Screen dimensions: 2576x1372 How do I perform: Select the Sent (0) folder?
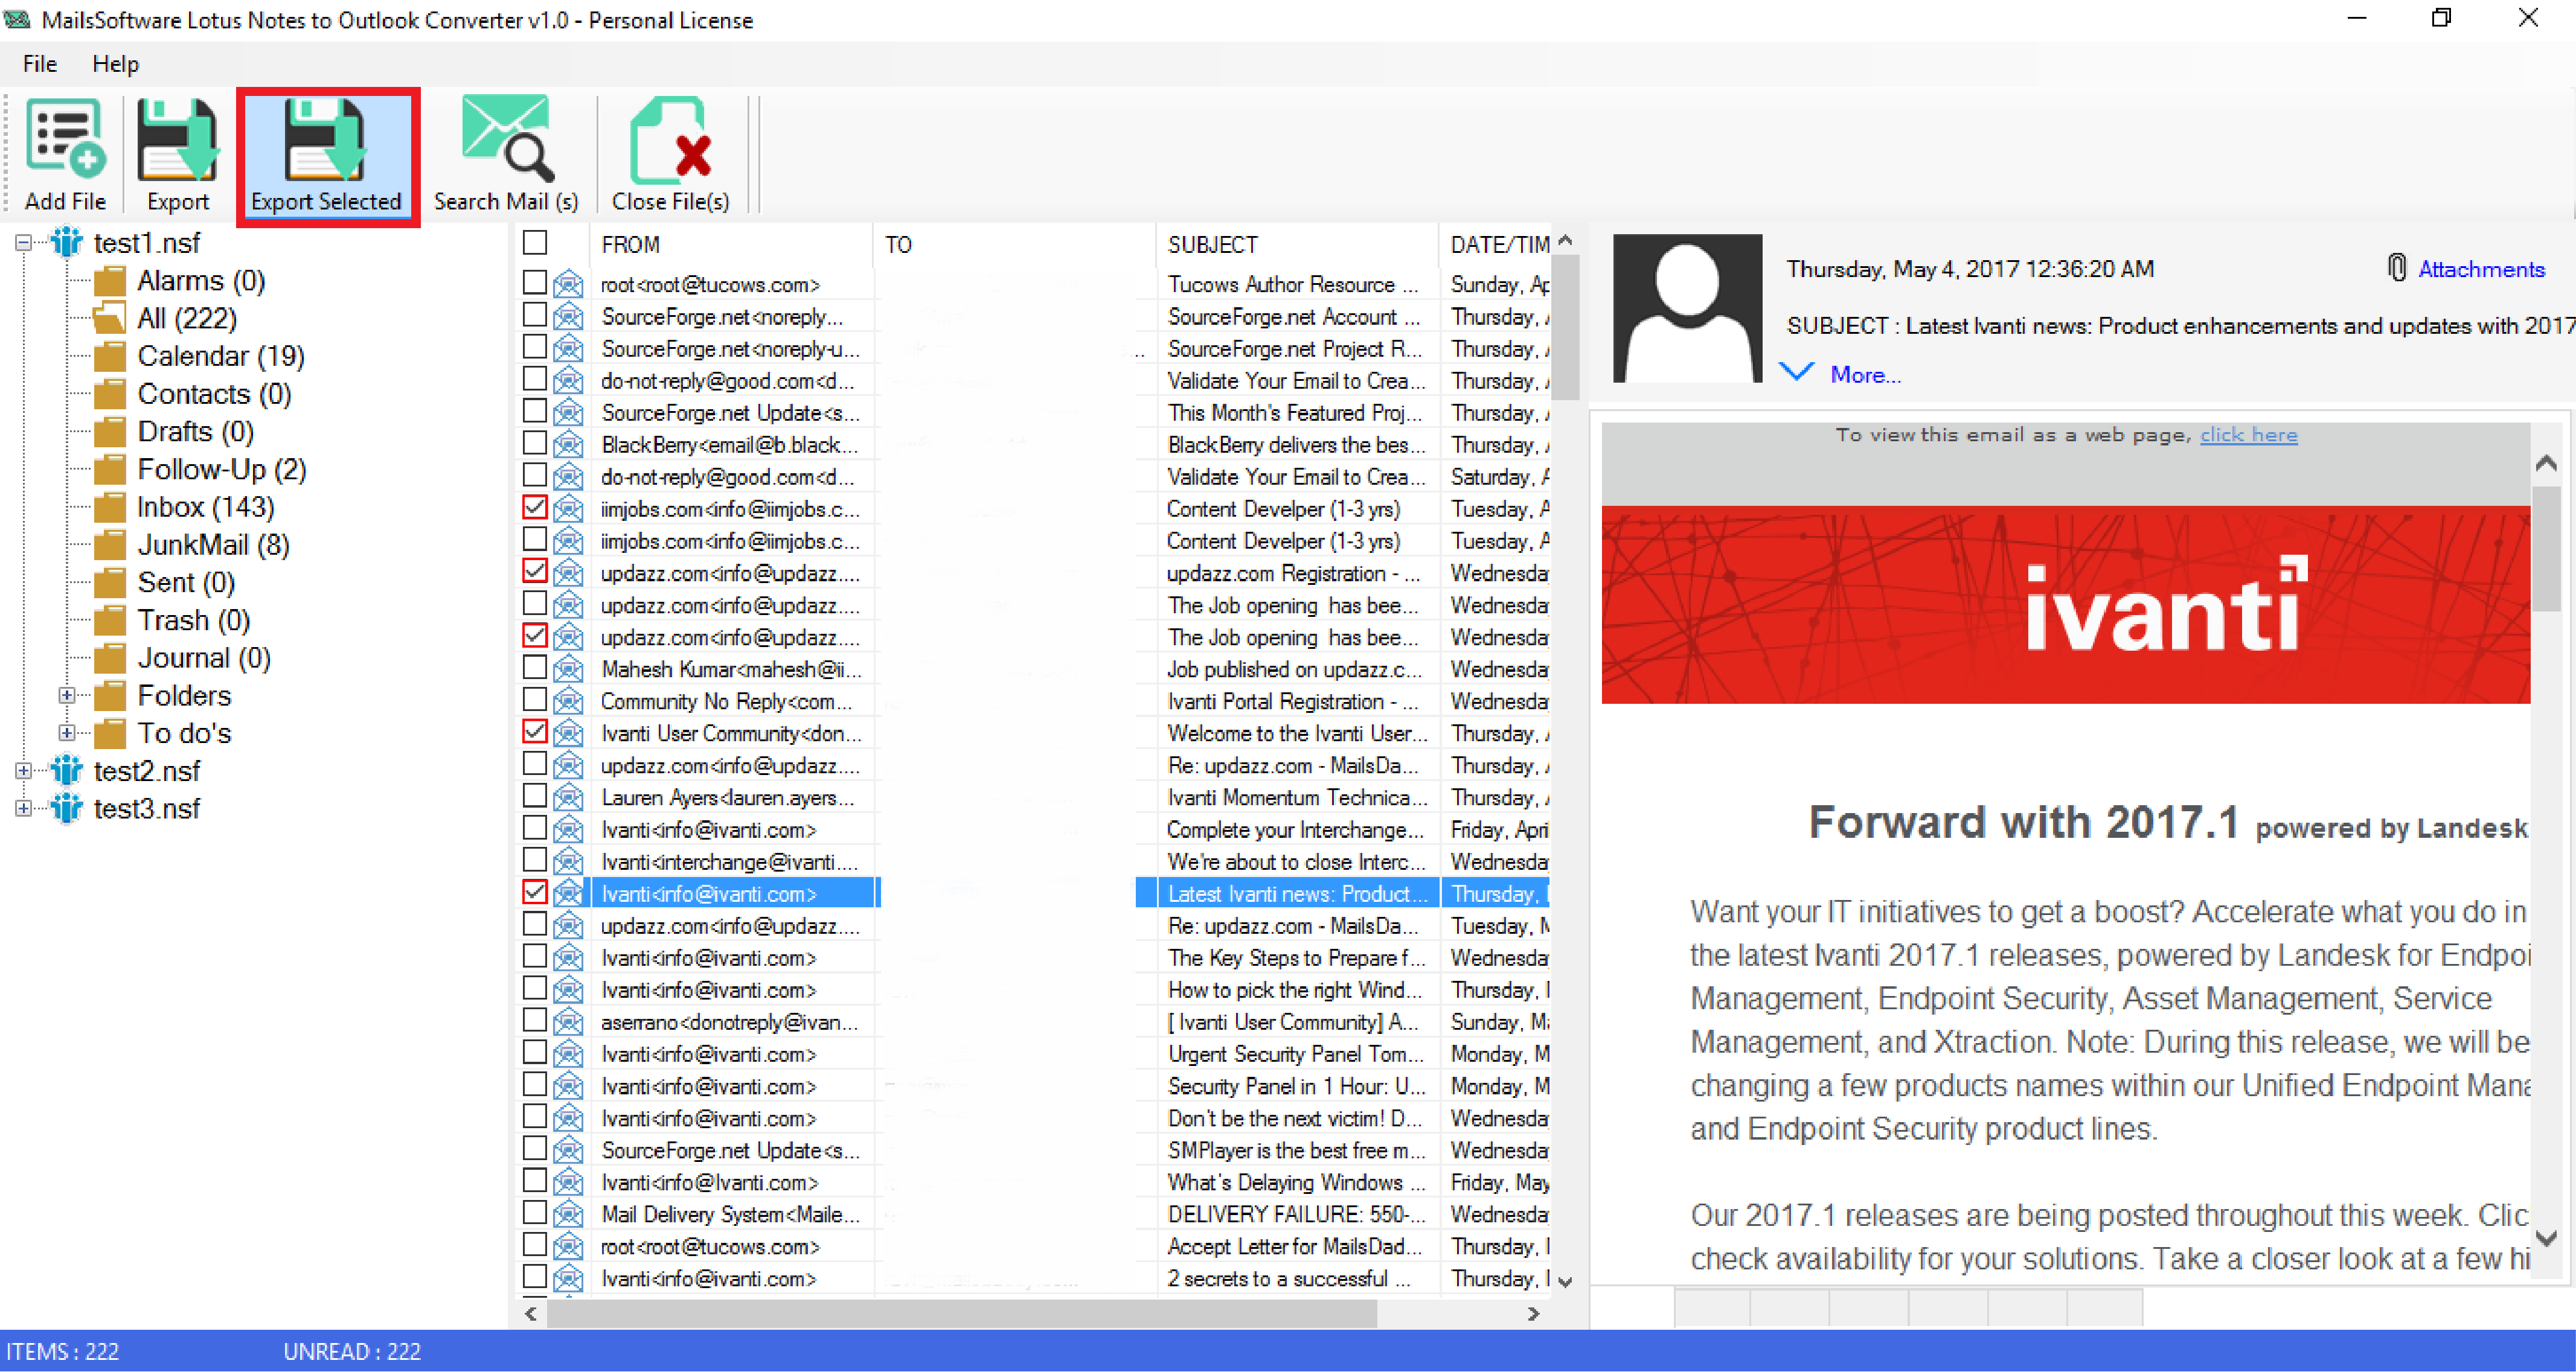tap(186, 584)
